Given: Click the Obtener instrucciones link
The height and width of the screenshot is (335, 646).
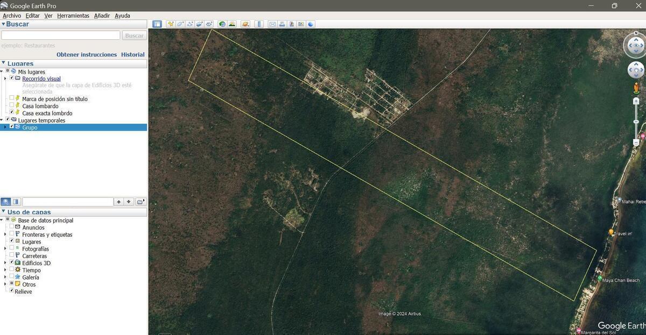Looking at the screenshot, I should click(87, 55).
